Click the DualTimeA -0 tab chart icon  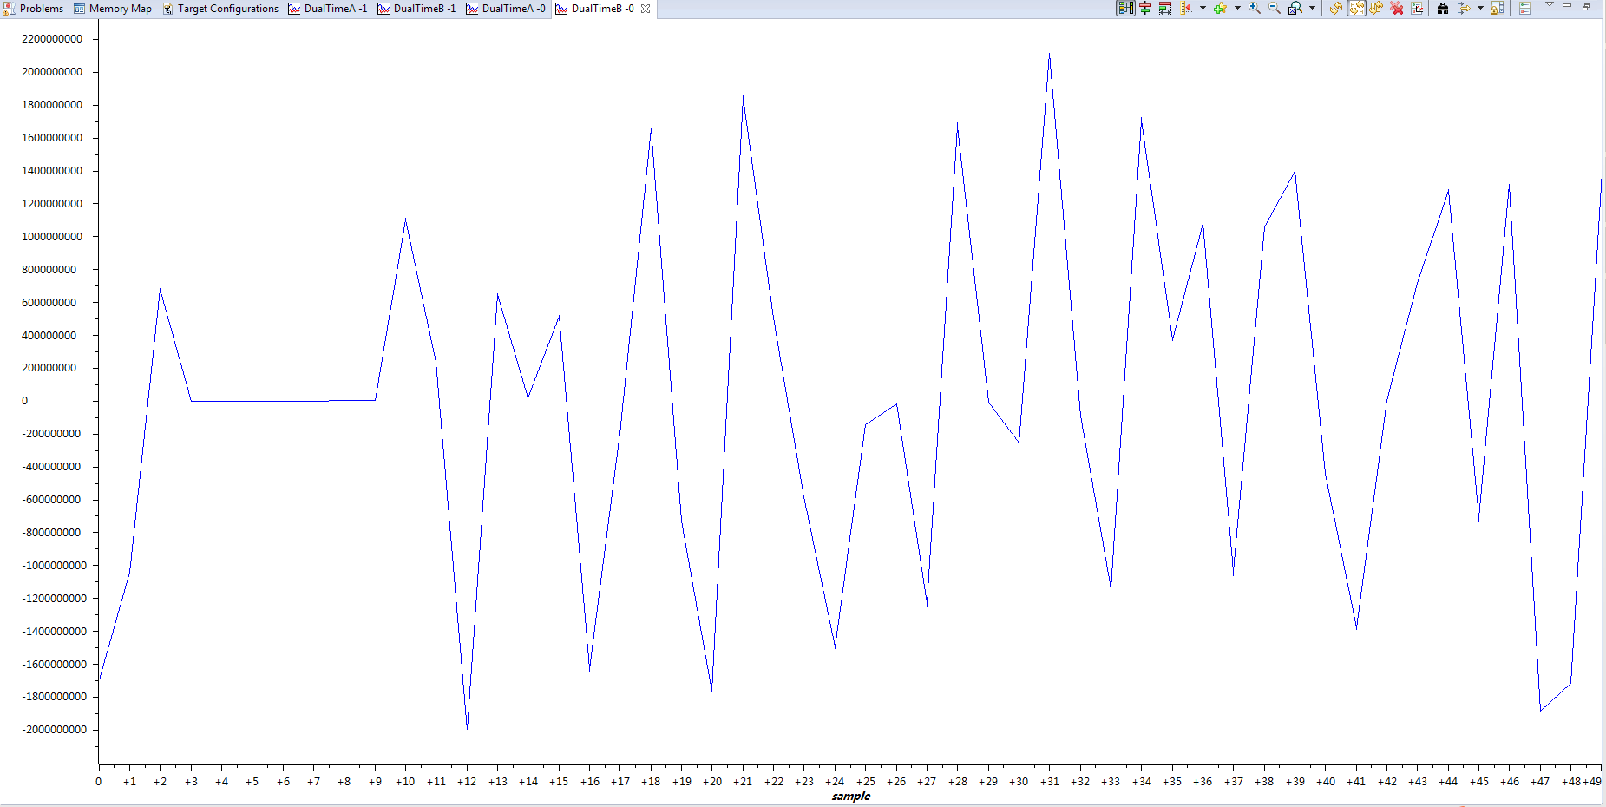[472, 9]
